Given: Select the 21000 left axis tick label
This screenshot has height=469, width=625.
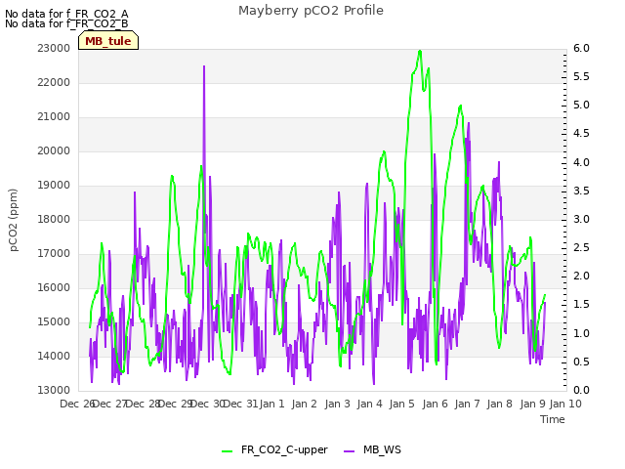Looking at the screenshot, I should pos(54,117).
